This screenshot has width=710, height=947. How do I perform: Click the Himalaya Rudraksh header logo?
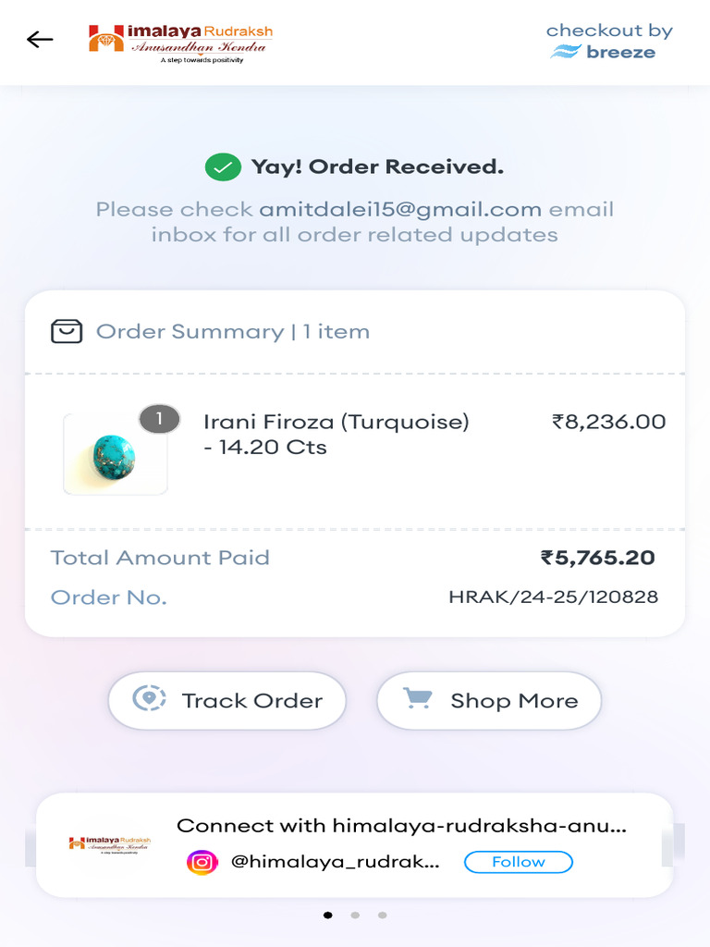click(x=180, y=42)
